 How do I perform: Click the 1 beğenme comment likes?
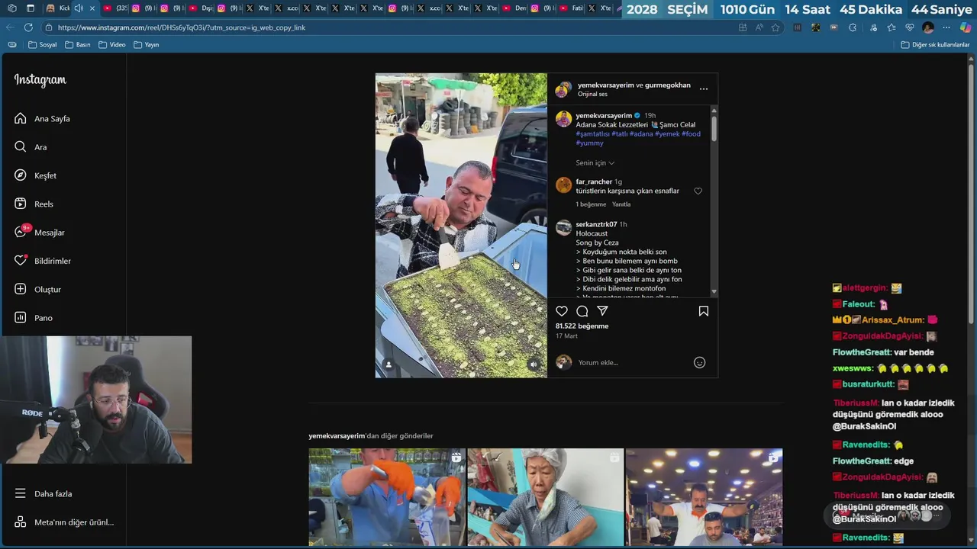[591, 204]
